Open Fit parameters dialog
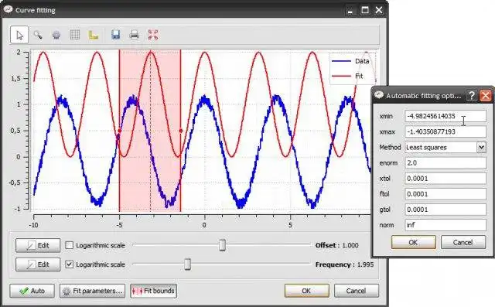495x307 pixels. pyautogui.click(x=93, y=291)
